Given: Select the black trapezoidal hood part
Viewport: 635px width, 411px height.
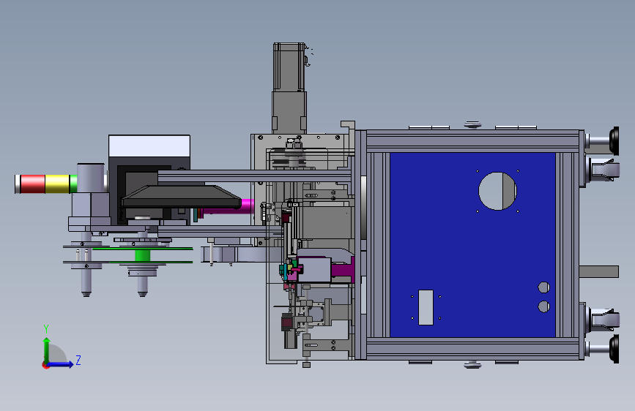Looking at the screenshot, I should 181,197.
